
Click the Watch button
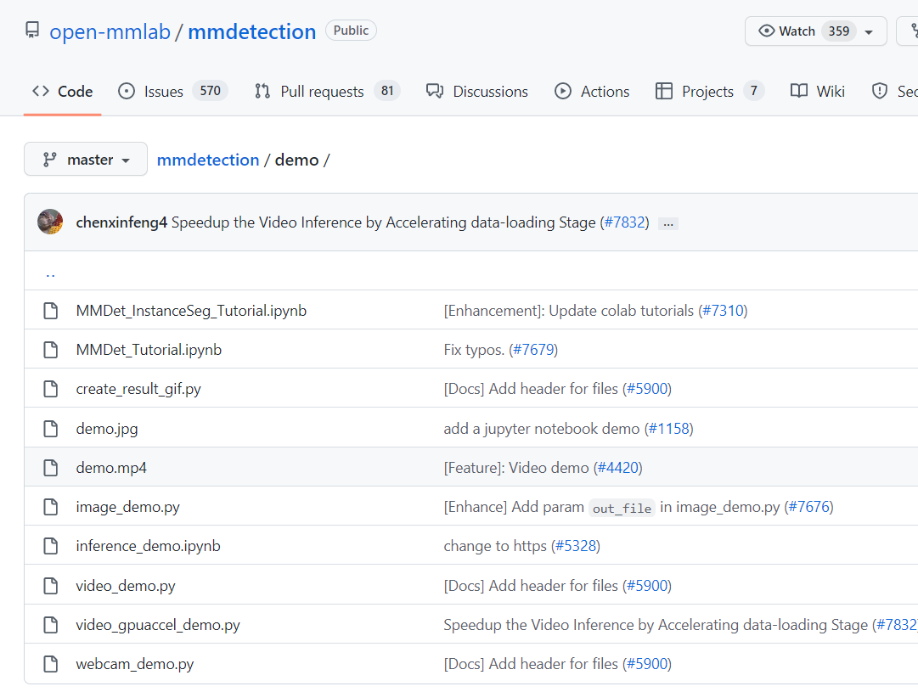(815, 31)
